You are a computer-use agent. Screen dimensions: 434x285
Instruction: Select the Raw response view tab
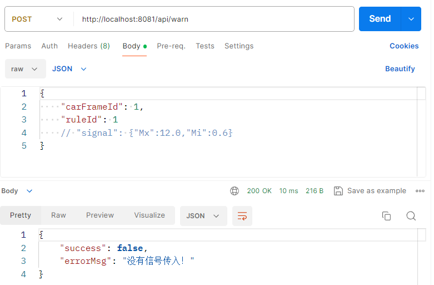click(58, 215)
